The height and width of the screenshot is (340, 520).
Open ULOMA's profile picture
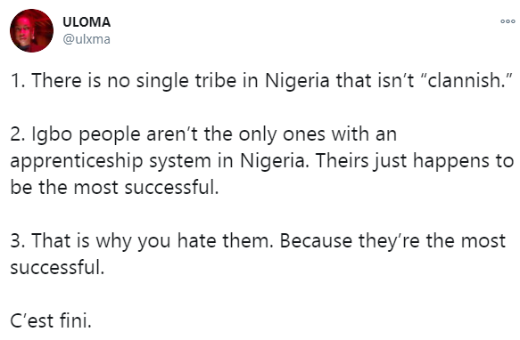click(31, 30)
